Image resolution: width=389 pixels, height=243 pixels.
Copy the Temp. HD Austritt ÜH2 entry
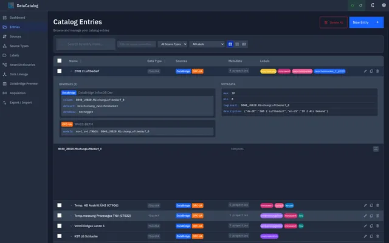pos(371,205)
